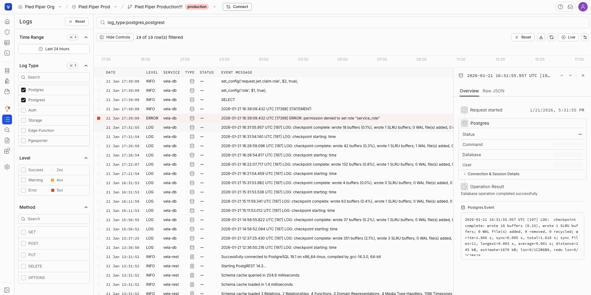
Task: Expand Connection & Session Details
Action: tap(493, 174)
